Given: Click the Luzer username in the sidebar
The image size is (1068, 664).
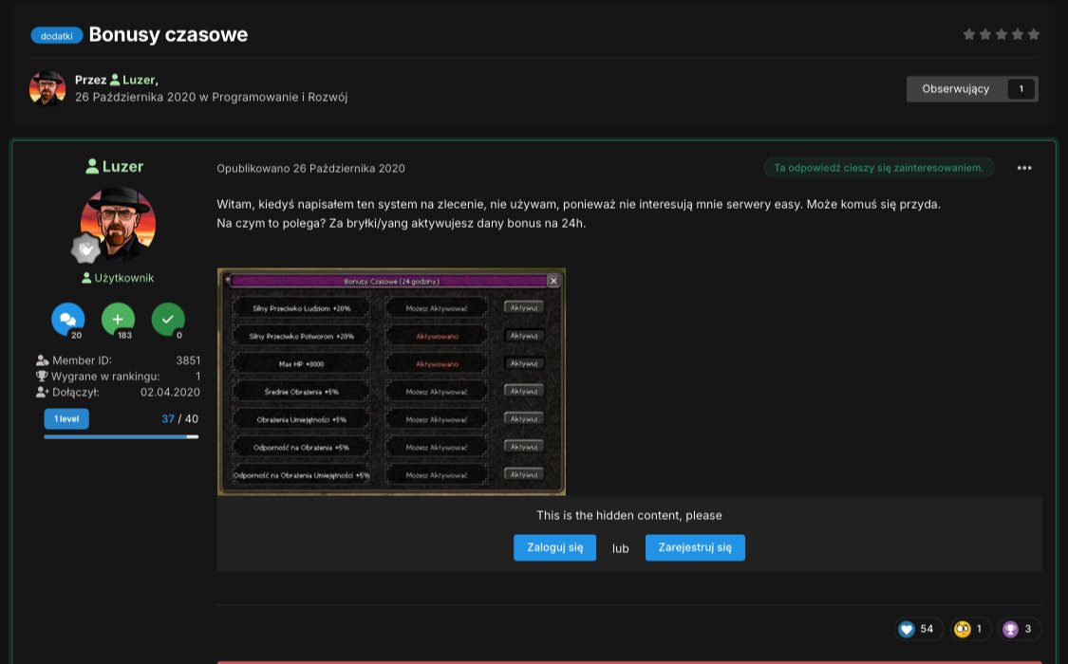Looking at the screenshot, I should (122, 166).
